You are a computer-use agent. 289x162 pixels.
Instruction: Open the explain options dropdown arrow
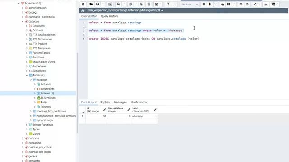point(234,4)
